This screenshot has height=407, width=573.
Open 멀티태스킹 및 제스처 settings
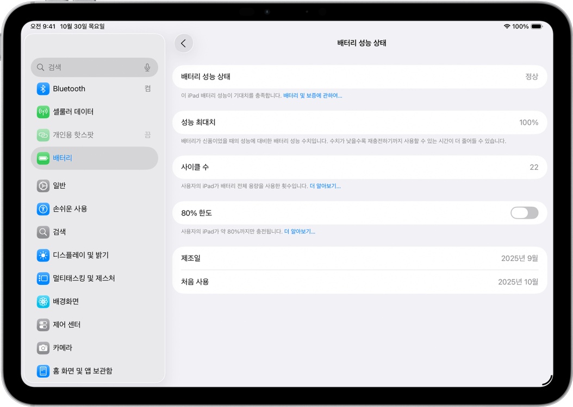coord(94,278)
